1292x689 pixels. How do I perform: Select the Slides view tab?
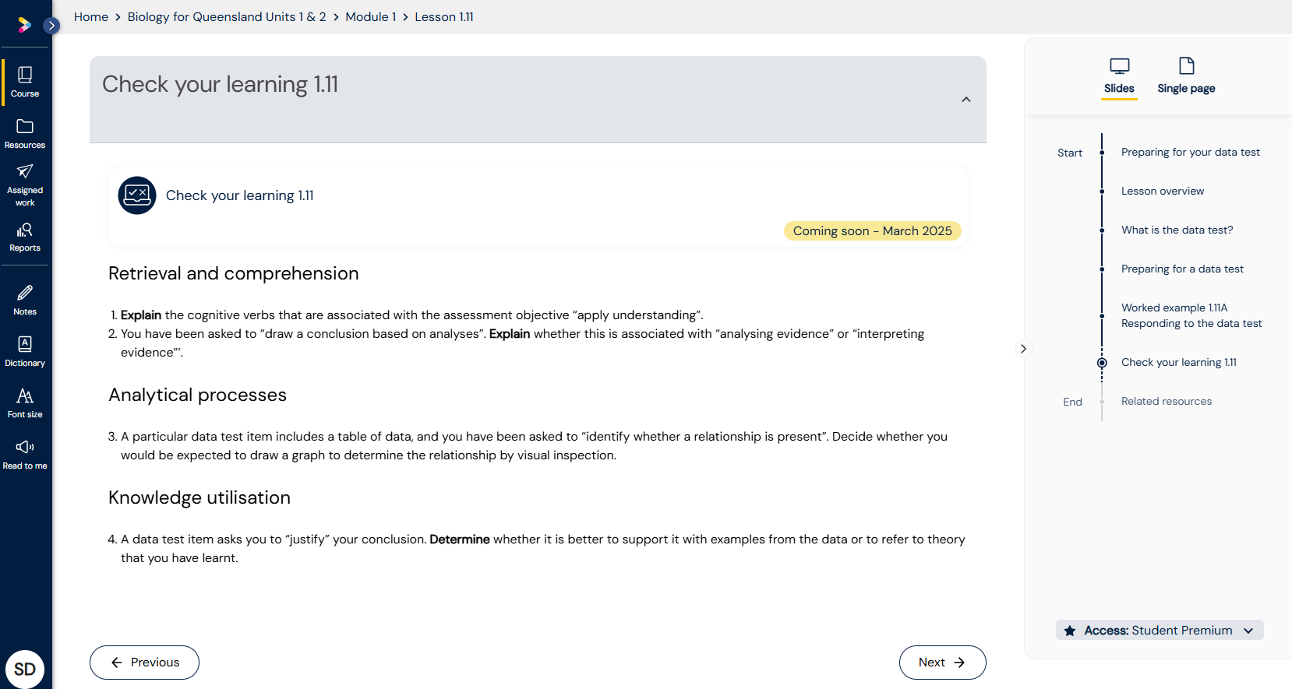(1118, 76)
